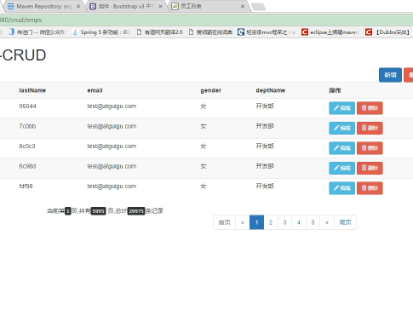Image resolution: width=413 pixels, height=310 pixels.
Task: Click the total records count badge
Action: (x=136, y=211)
